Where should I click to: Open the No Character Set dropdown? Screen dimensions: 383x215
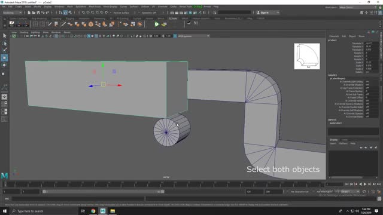[x=300, y=192]
